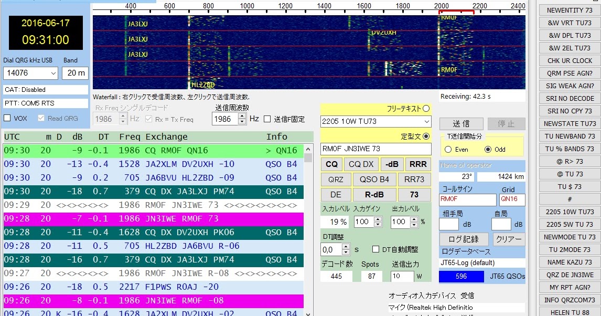This screenshot has width=601, height=316.
Task: Click the CQ button
Action: click(331, 164)
